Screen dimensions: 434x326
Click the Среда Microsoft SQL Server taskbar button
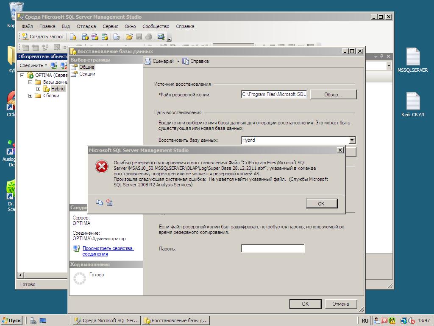107,320
